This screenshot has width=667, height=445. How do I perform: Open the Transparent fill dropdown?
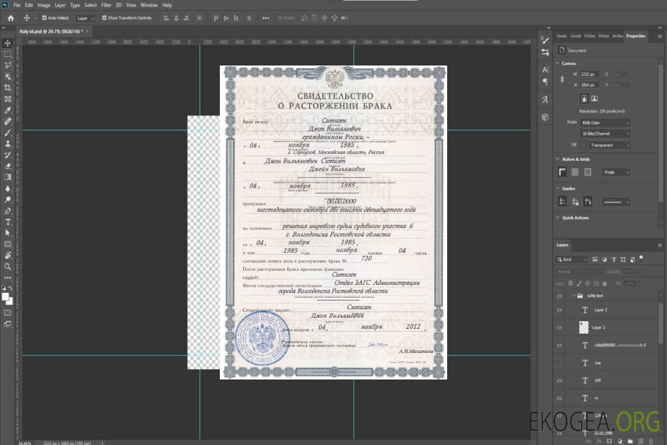click(609, 145)
